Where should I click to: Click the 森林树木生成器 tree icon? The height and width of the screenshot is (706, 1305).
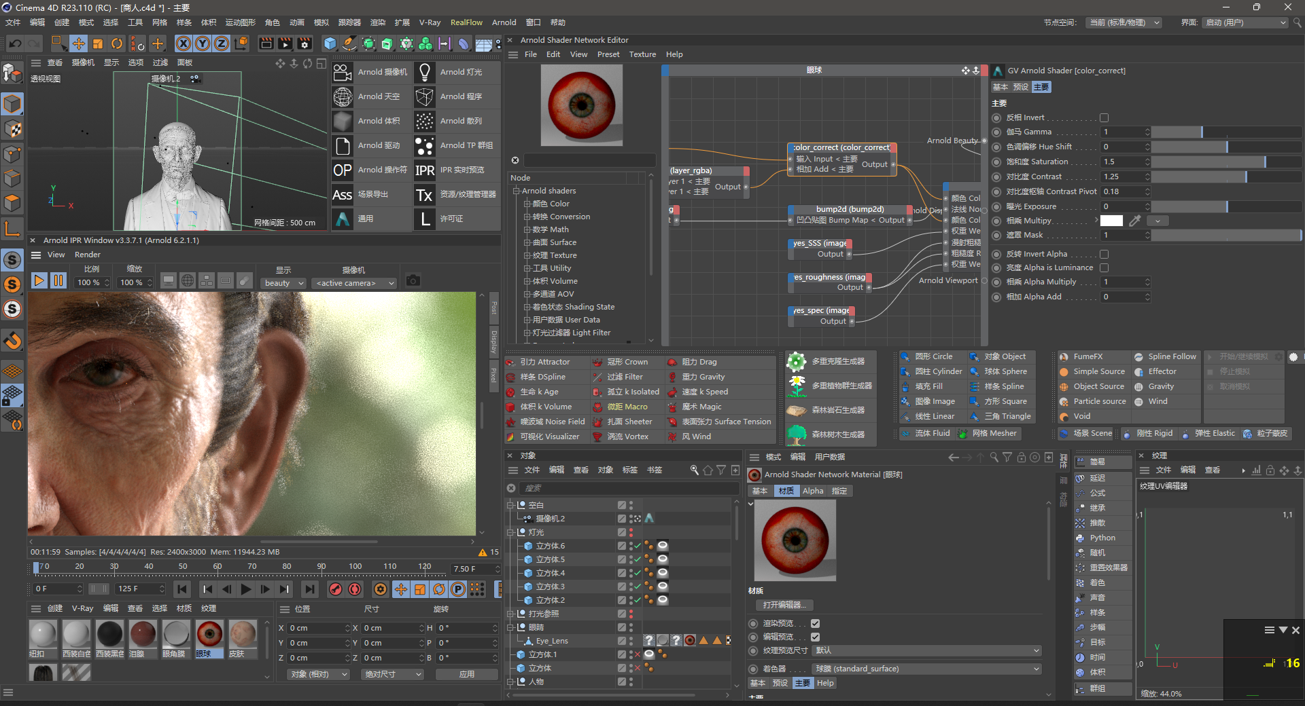pos(796,434)
